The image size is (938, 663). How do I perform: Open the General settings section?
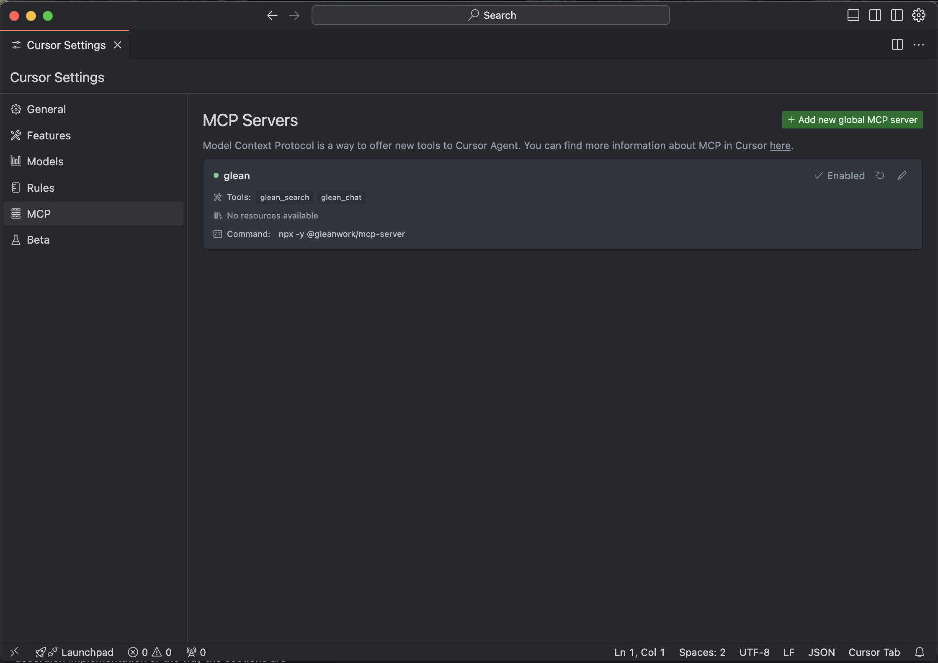tap(46, 109)
